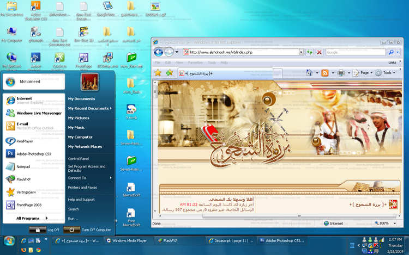Open the address bar dropdown arrow

(x=301, y=52)
